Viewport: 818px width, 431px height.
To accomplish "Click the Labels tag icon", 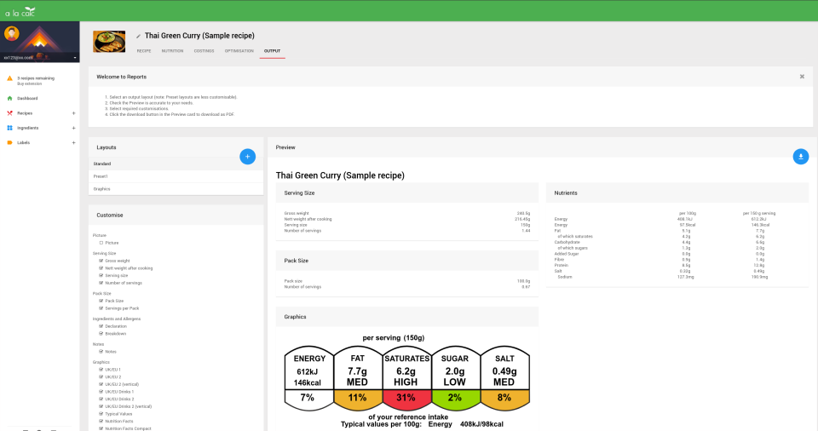I will pos(9,142).
